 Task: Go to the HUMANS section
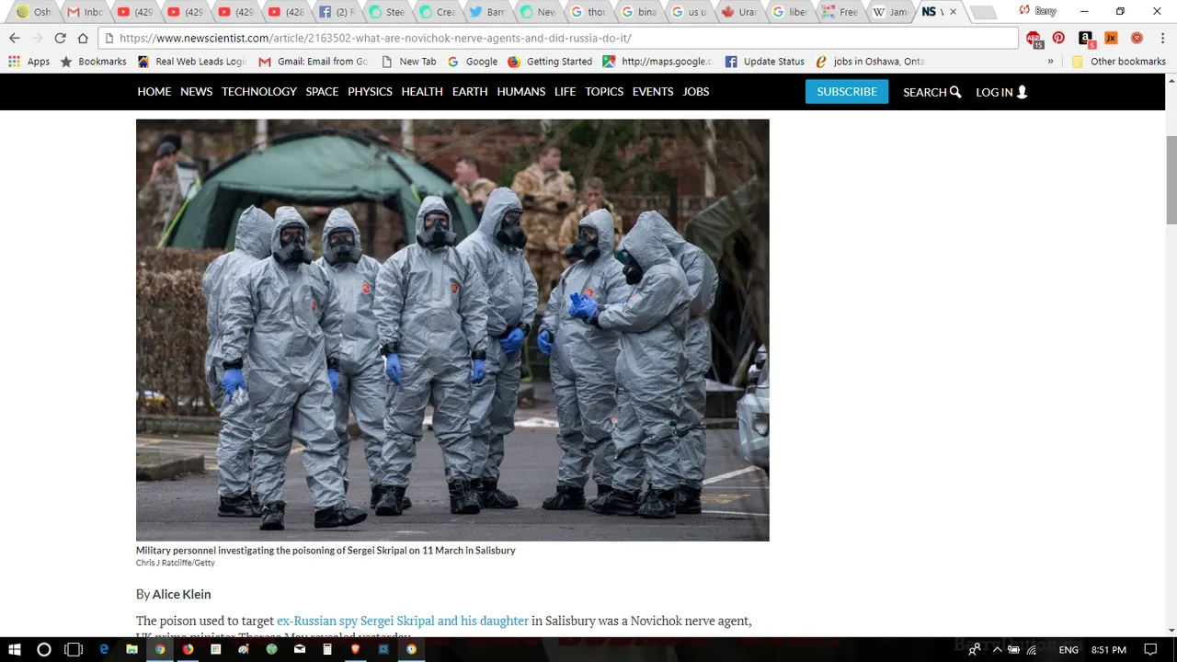click(x=521, y=92)
